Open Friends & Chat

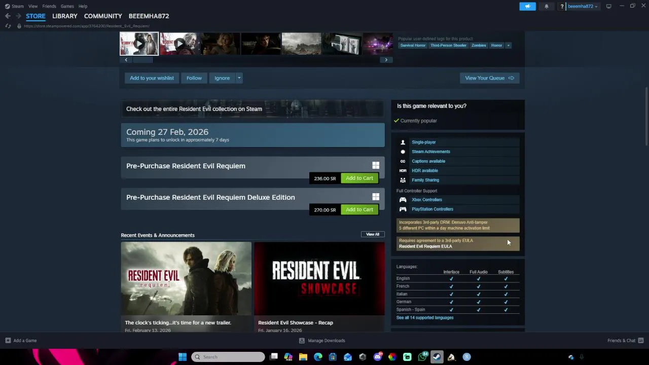625,341
